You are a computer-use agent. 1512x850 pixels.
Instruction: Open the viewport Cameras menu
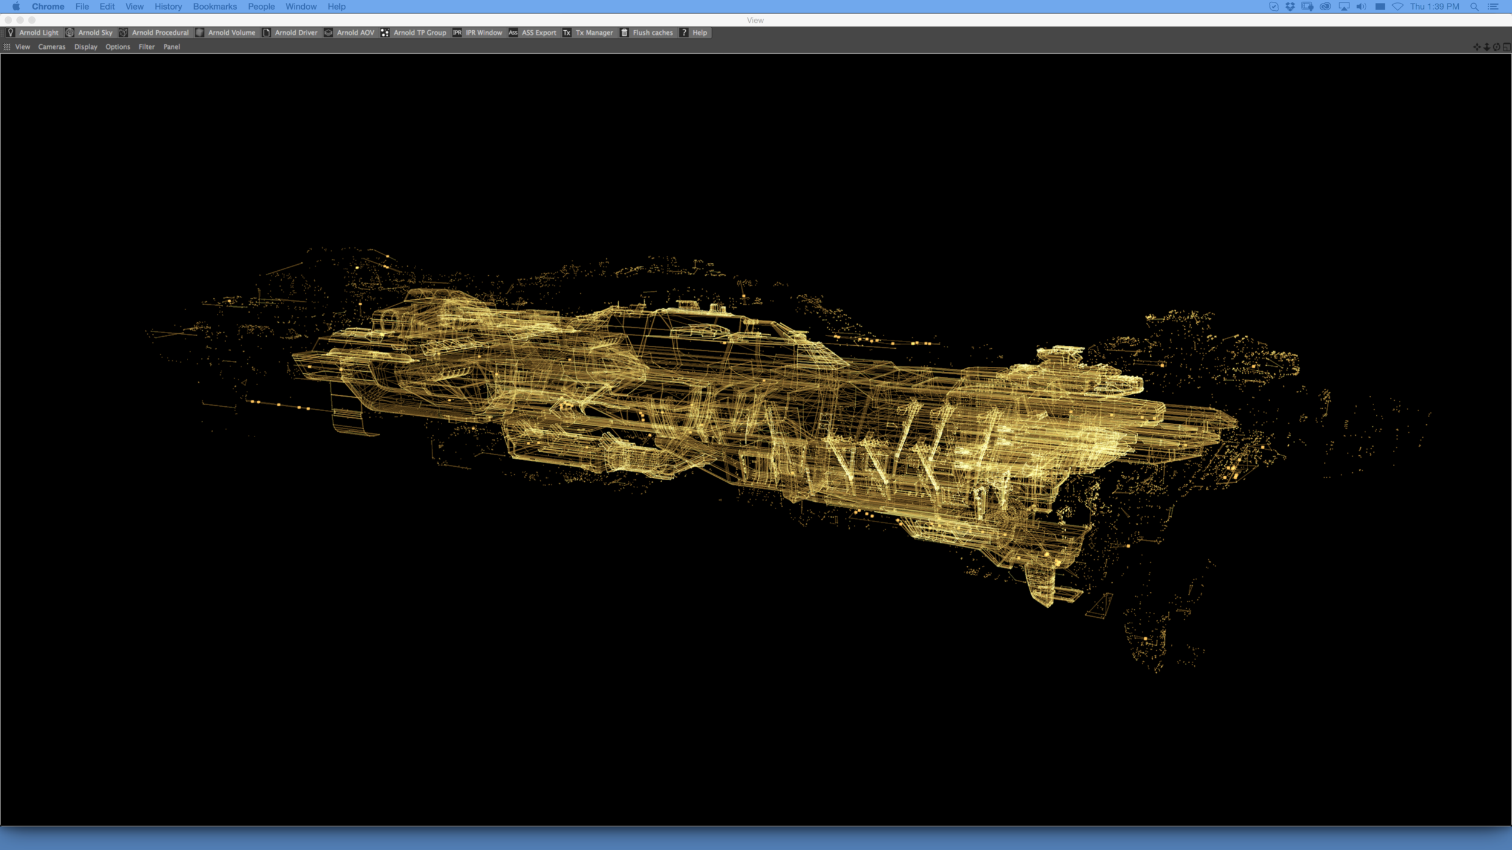point(51,47)
